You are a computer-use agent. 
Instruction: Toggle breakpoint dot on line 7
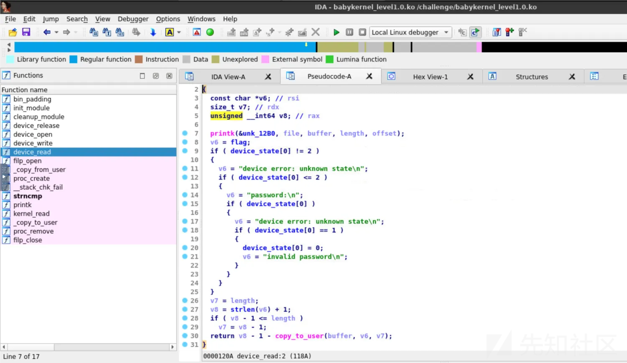185,133
